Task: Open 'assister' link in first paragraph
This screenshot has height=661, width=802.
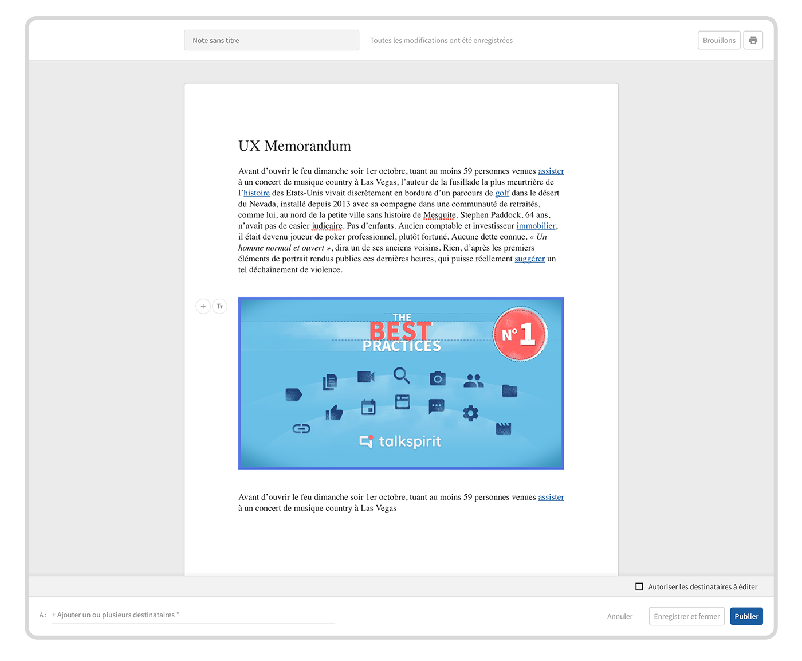Action: (551, 171)
